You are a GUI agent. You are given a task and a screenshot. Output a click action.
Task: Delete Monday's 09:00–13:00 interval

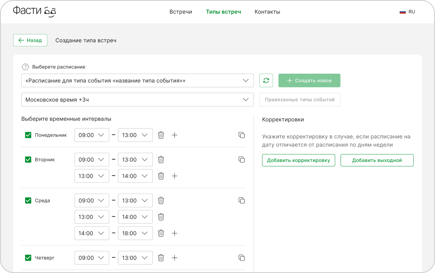pos(161,135)
